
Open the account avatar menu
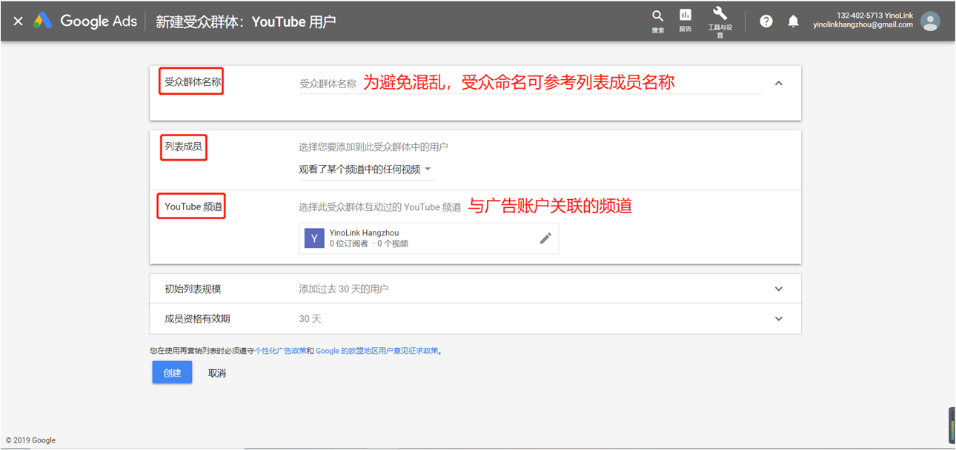point(930,21)
